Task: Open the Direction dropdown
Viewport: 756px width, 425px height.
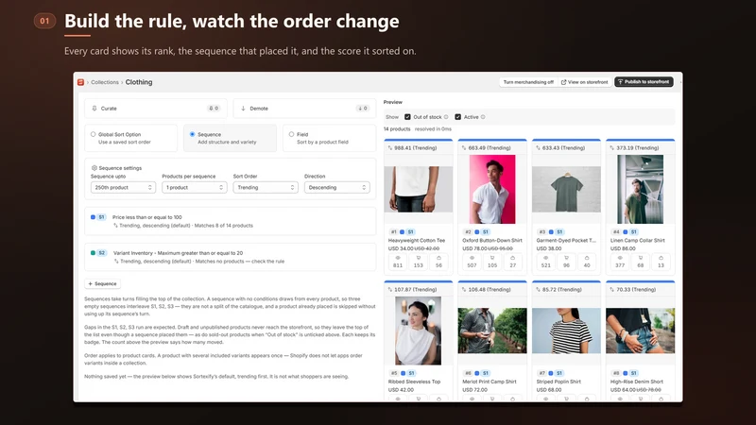Action: [x=336, y=187]
